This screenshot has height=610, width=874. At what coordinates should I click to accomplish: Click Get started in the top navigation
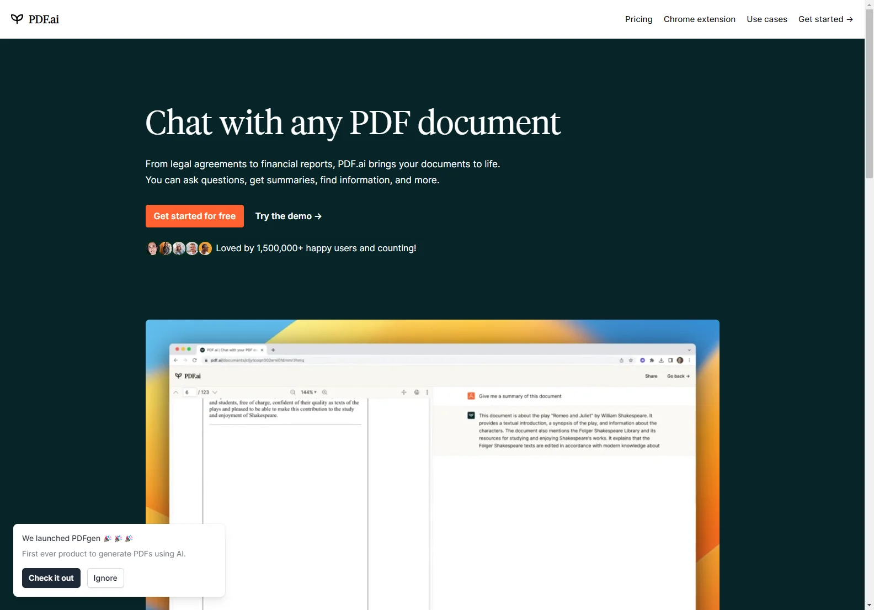[x=825, y=19]
